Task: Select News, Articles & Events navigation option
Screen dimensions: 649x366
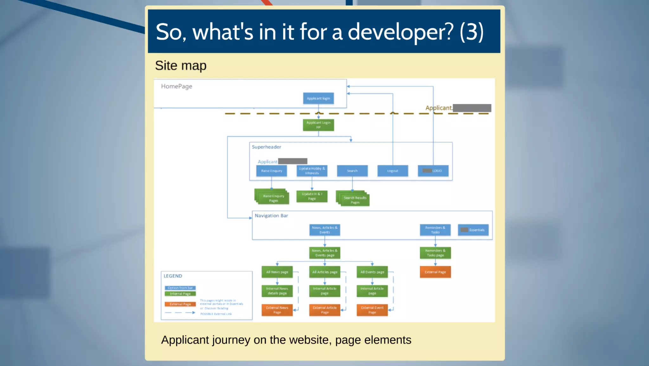Action: 324,230
